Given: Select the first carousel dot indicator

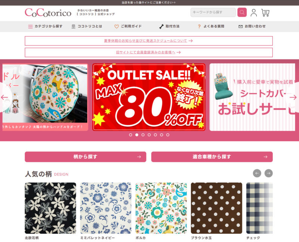Looking at the screenshot, I should (x=130, y=135).
